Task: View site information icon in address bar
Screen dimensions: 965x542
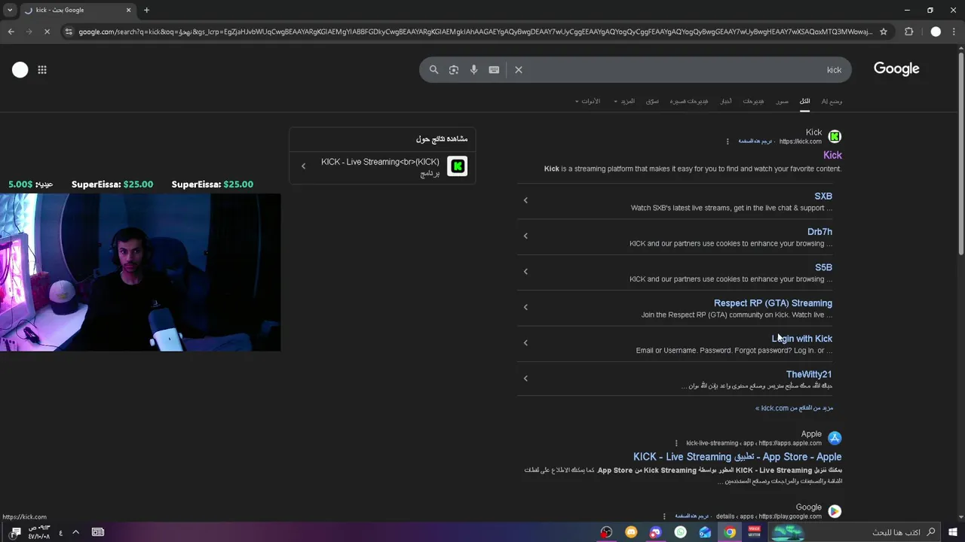Action: (x=69, y=32)
